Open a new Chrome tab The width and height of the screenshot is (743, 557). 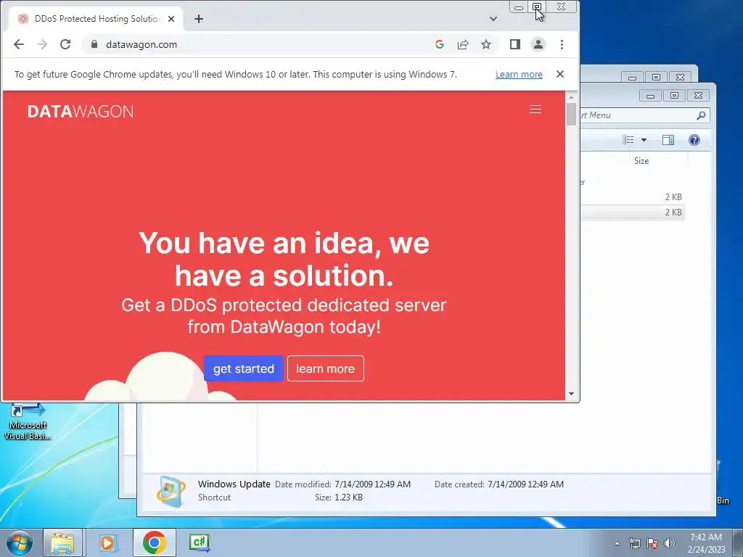tap(199, 19)
